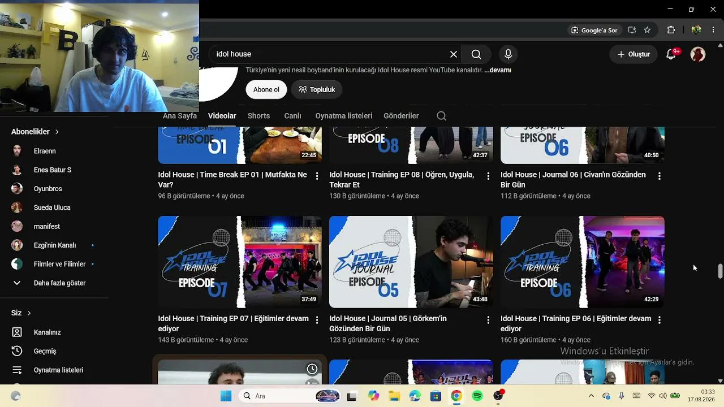
Task: Play the Journal Episode 05 thumbnail
Action: tap(411, 262)
